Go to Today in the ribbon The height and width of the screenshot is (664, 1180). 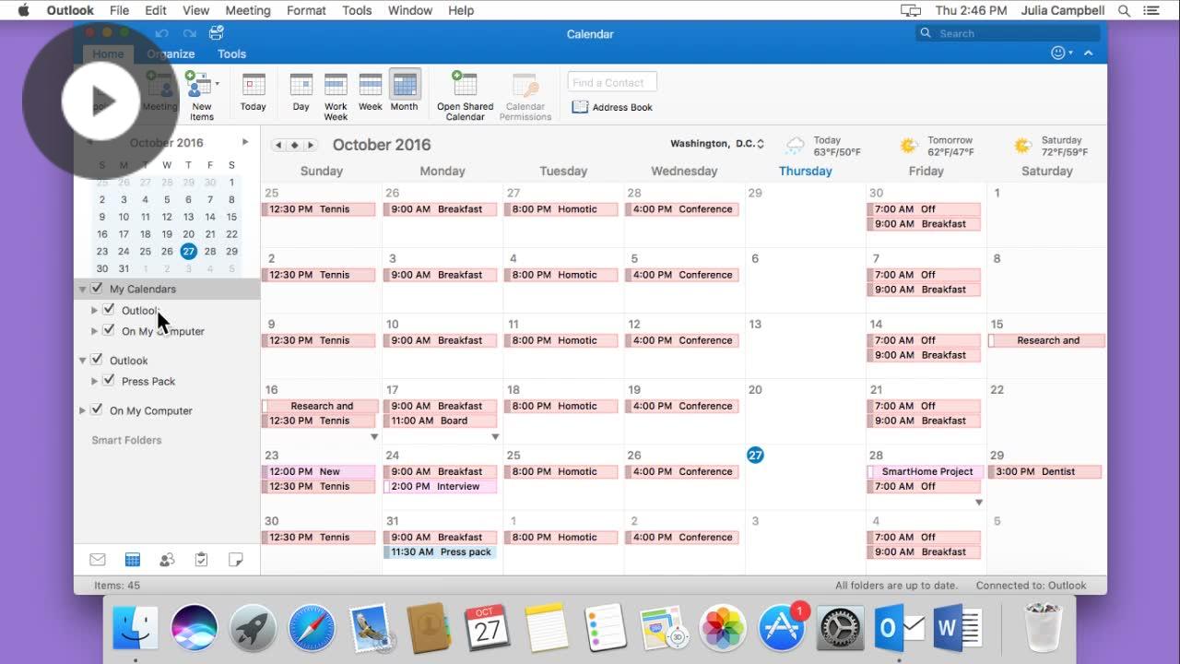click(x=253, y=92)
